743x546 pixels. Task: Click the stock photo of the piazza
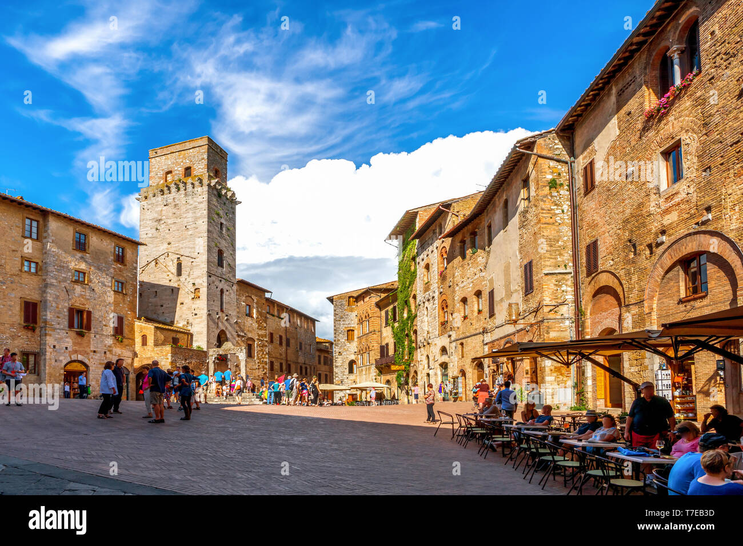point(371,247)
